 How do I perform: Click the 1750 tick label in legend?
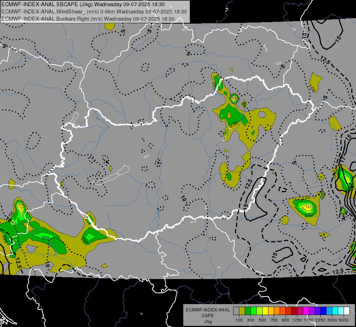point(309,320)
